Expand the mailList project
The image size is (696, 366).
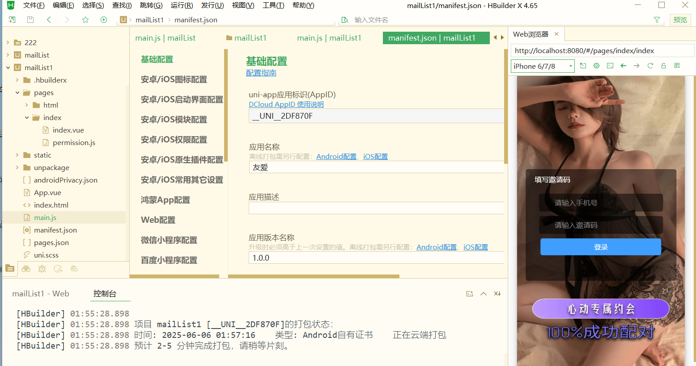pos(8,55)
